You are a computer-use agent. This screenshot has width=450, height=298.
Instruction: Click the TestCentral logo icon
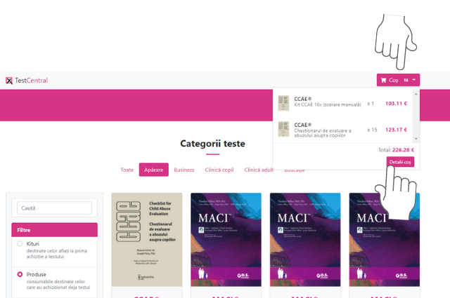coord(9,81)
